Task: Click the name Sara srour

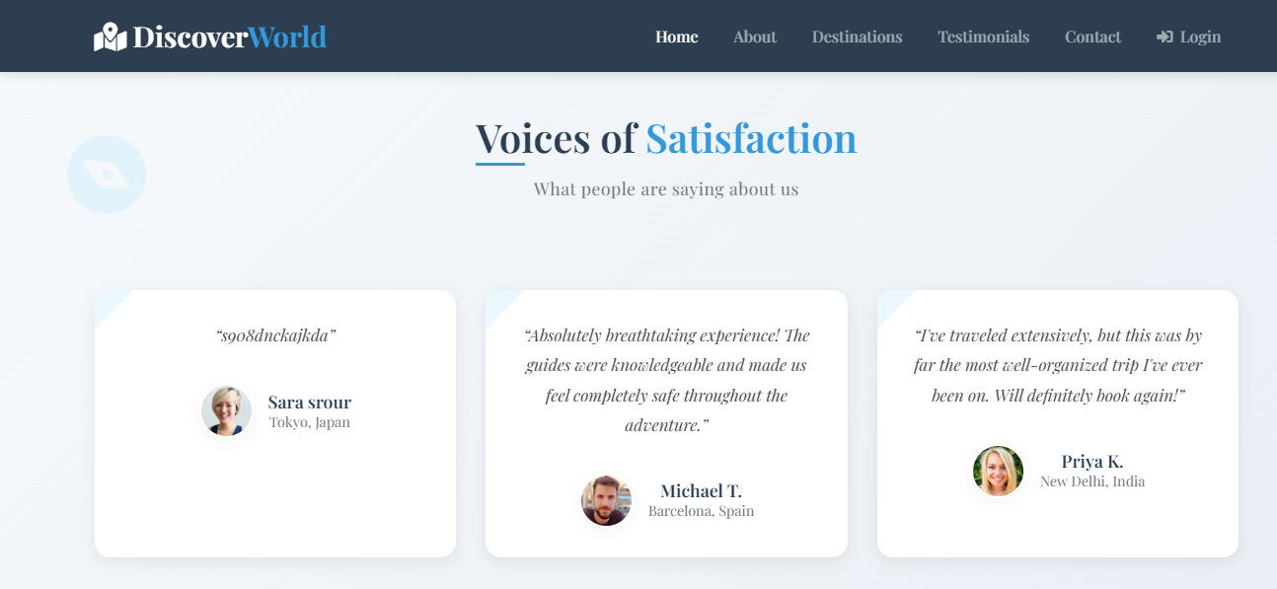Action: [x=309, y=402]
